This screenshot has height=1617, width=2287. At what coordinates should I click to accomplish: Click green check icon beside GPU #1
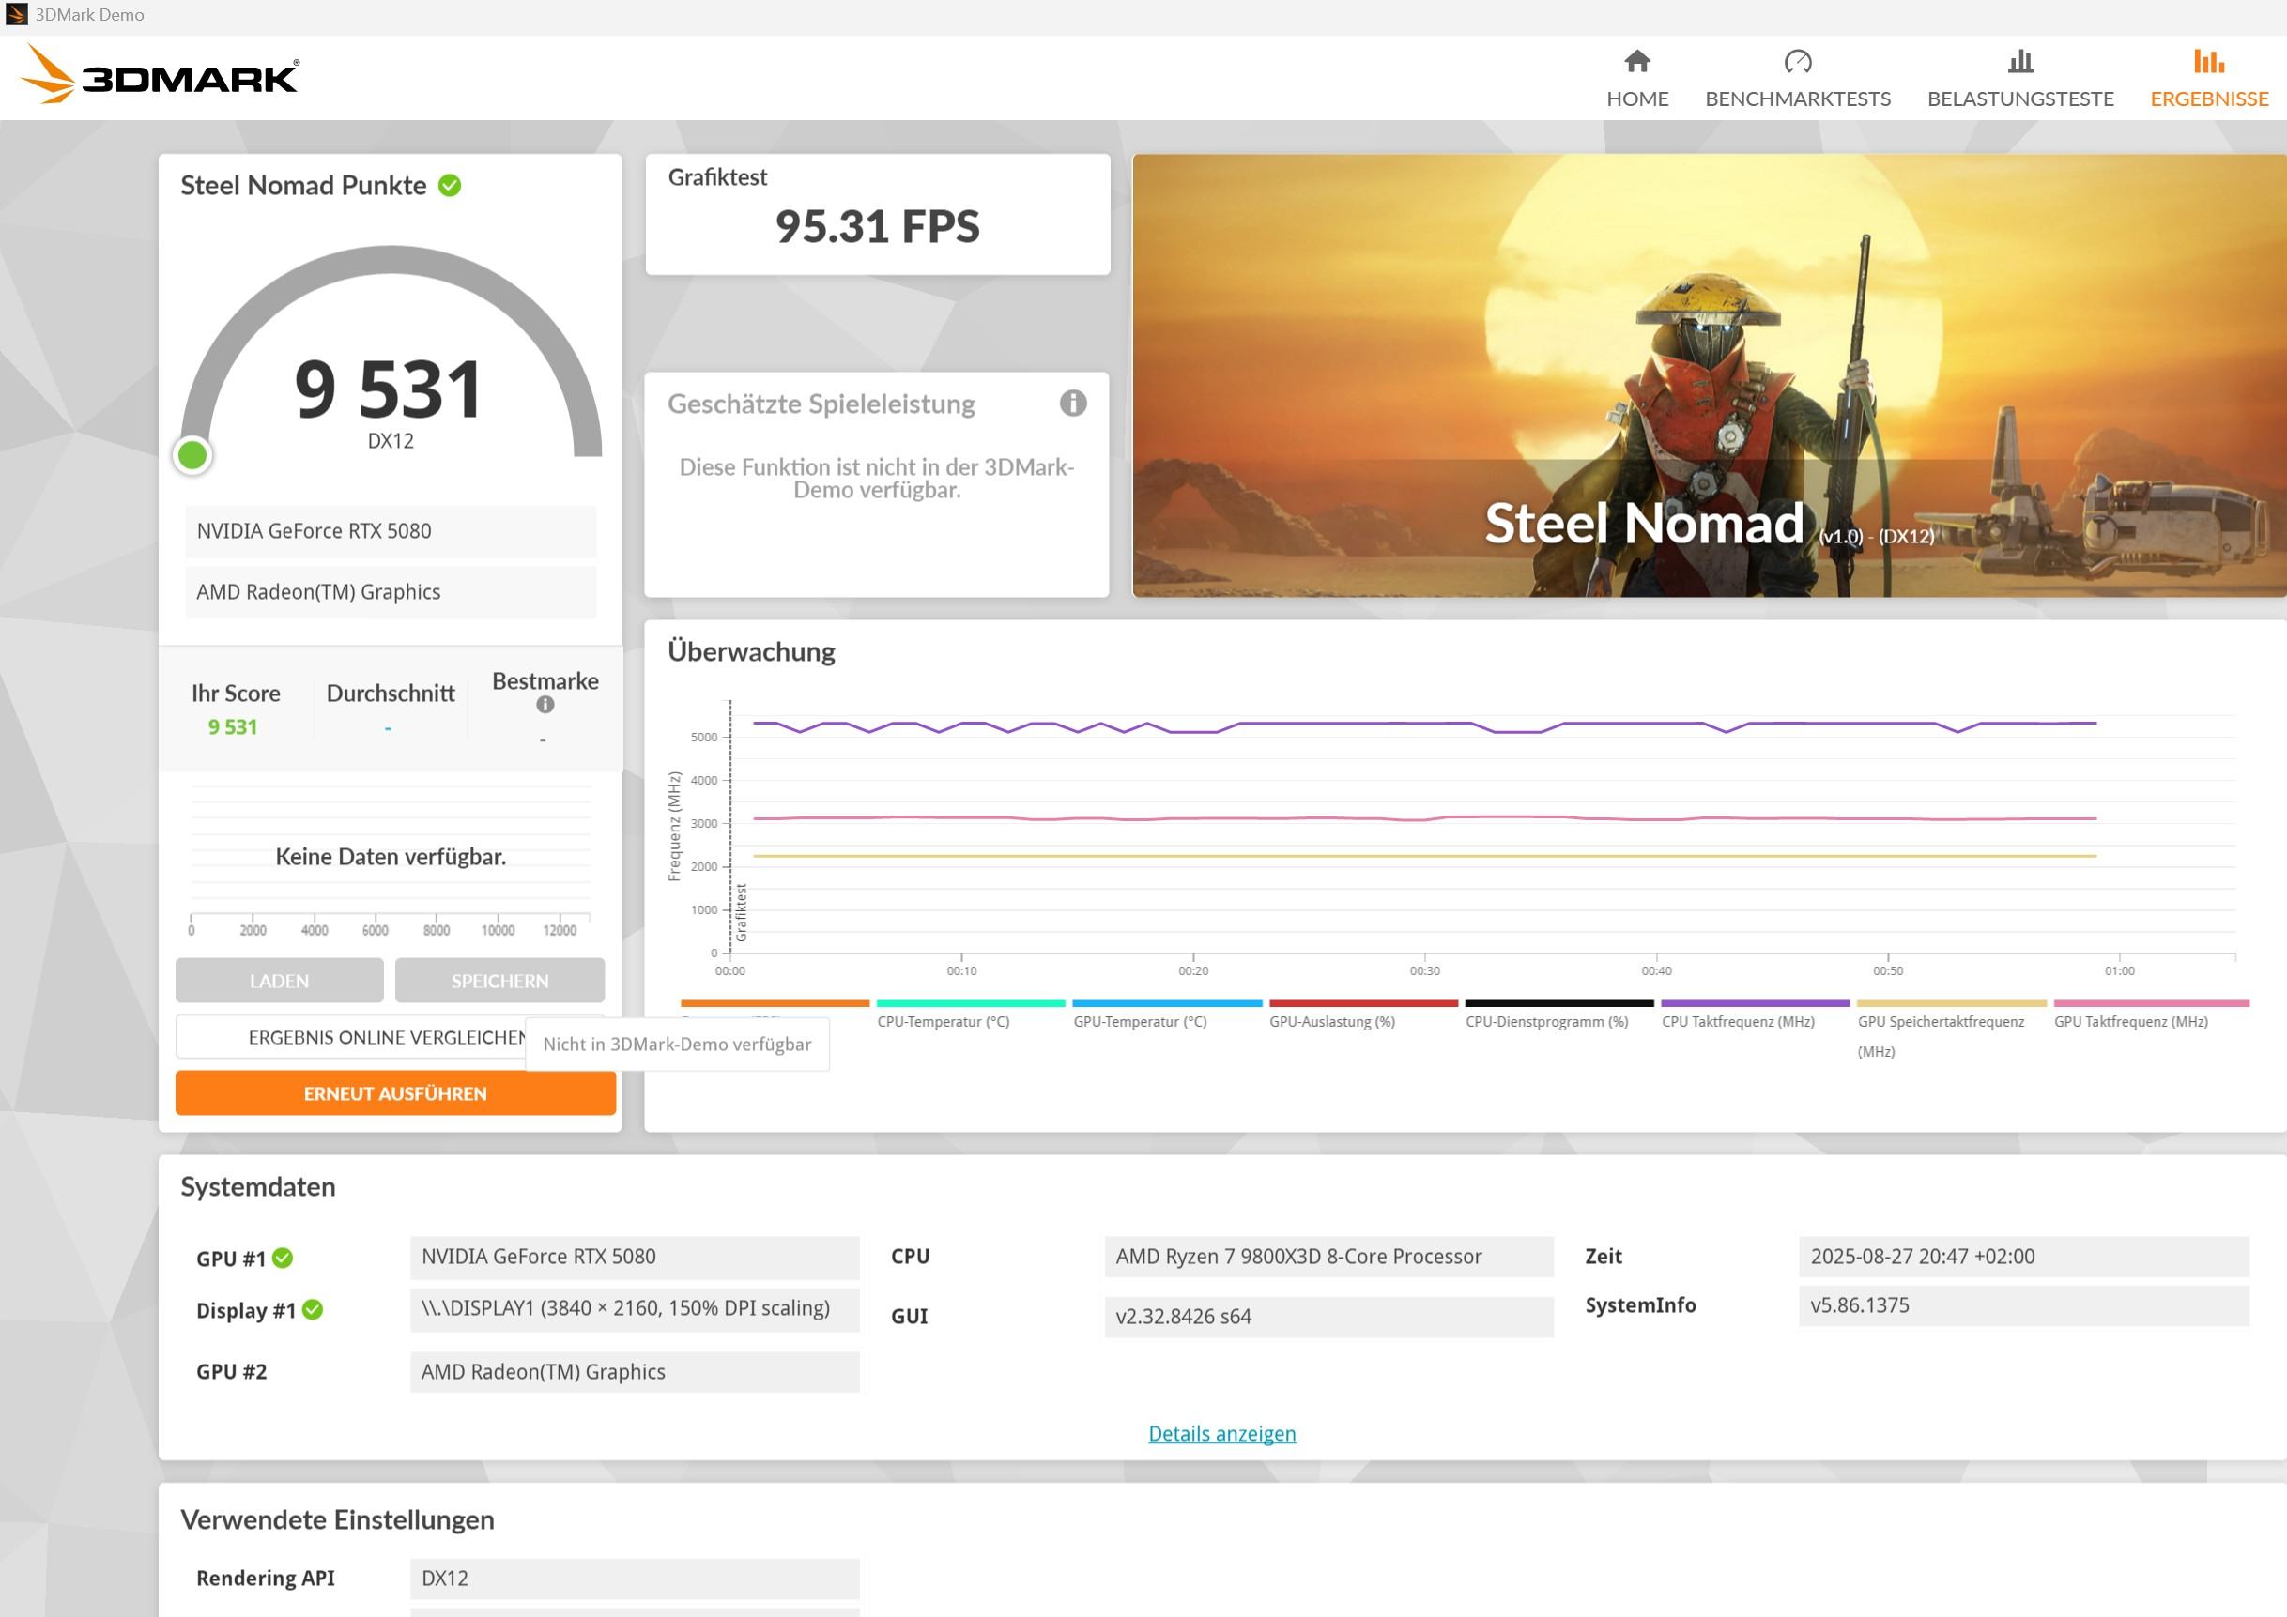click(x=283, y=1258)
